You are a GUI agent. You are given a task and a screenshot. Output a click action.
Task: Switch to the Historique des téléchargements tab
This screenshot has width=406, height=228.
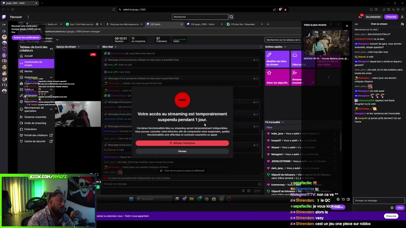[124, 24]
